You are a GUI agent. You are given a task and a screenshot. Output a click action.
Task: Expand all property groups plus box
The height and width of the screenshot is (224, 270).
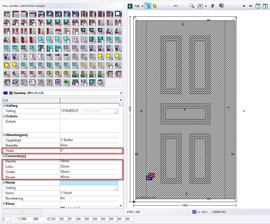point(7,101)
